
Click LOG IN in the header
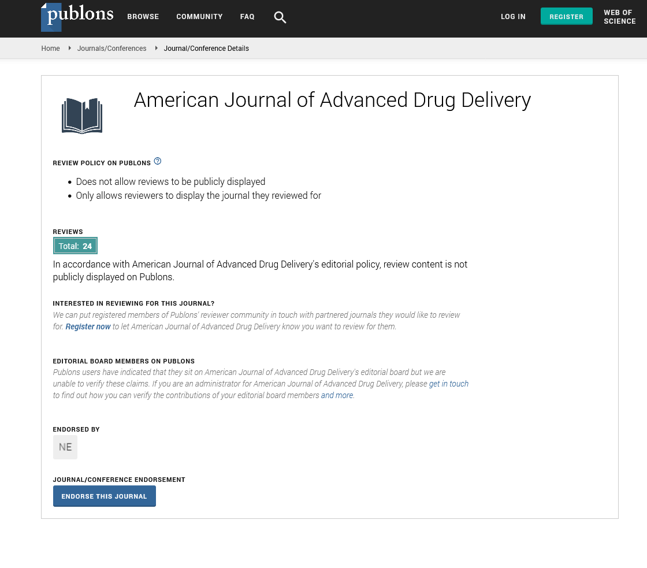pyautogui.click(x=513, y=17)
